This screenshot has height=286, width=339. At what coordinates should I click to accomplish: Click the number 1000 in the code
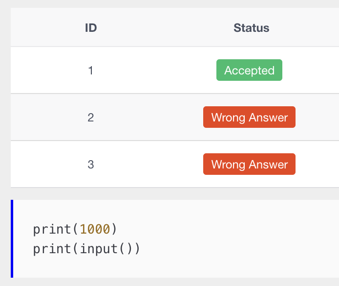click(x=95, y=229)
